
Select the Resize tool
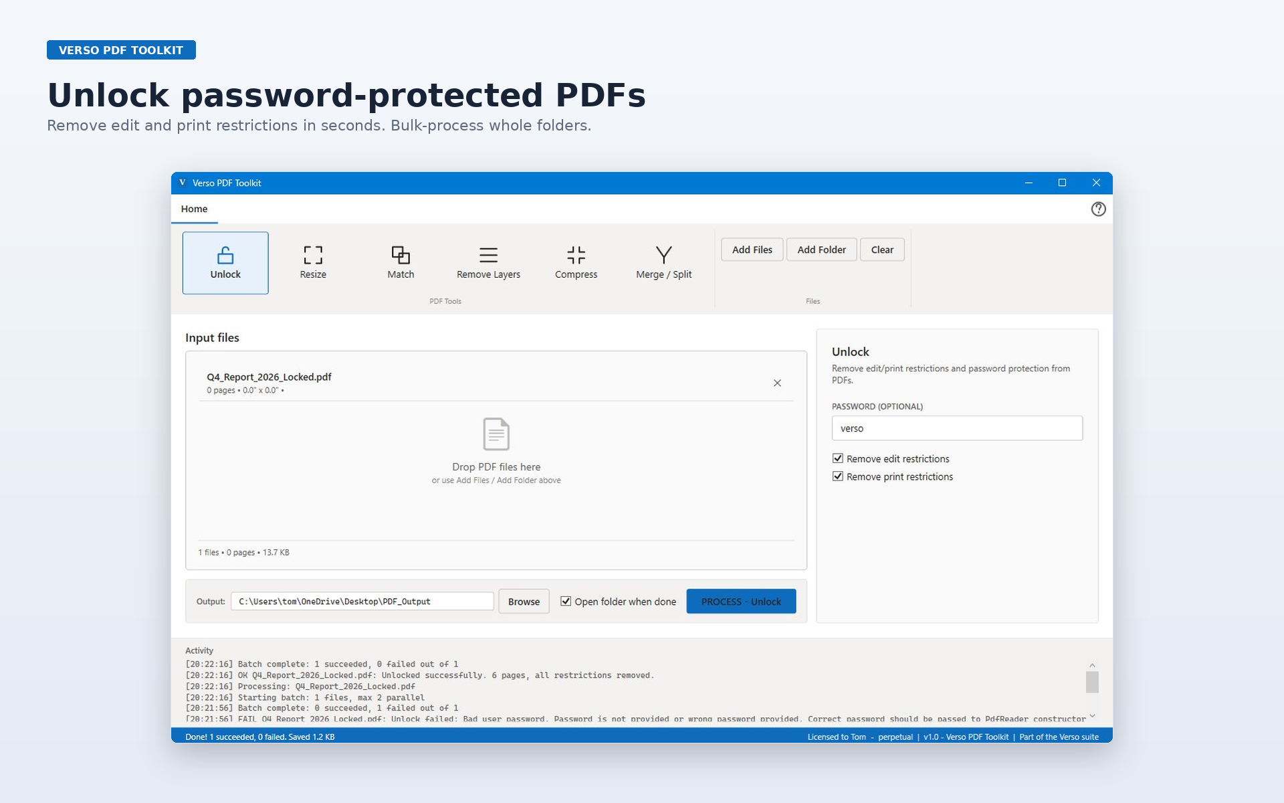313,263
